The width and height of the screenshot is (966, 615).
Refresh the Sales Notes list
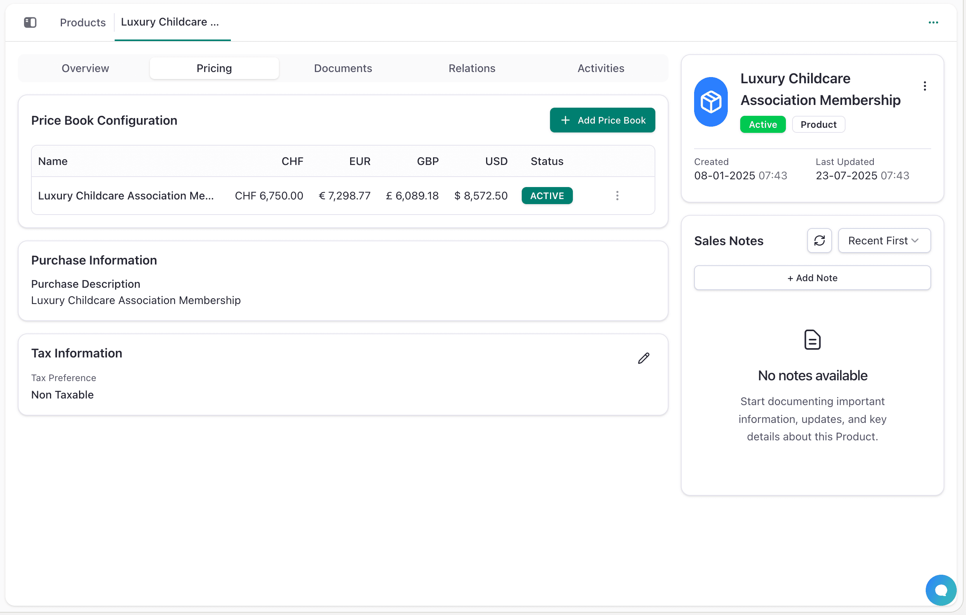pyautogui.click(x=819, y=240)
